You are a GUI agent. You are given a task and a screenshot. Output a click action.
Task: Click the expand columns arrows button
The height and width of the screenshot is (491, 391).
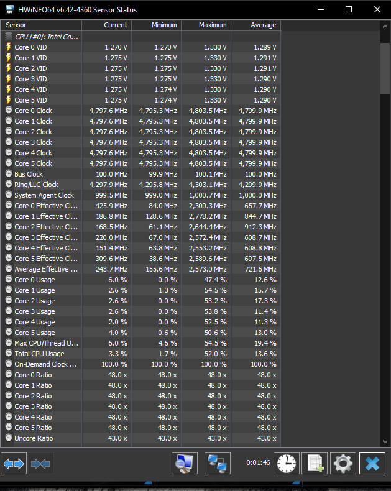[14, 464]
